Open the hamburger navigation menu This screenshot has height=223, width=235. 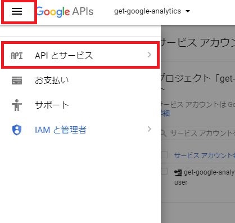point(17,11)
